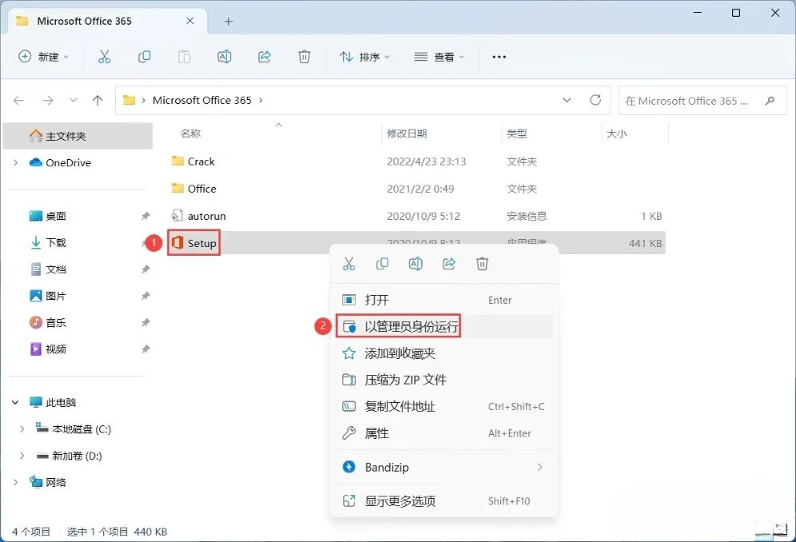Add a new tab with plus button
This screenshot has width=796, height=542.
[x=229, y=22]
